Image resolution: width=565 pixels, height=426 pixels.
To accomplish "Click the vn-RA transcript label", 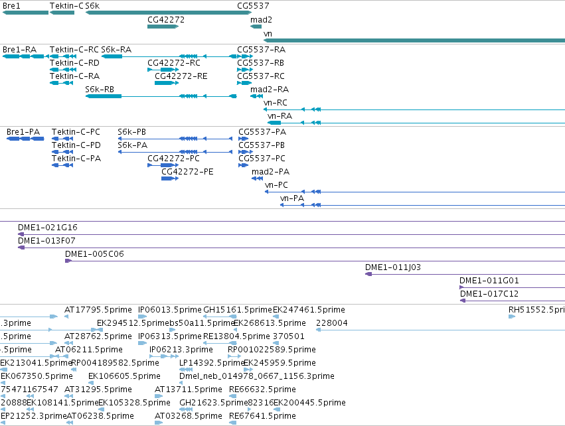I will click(280, 116).
